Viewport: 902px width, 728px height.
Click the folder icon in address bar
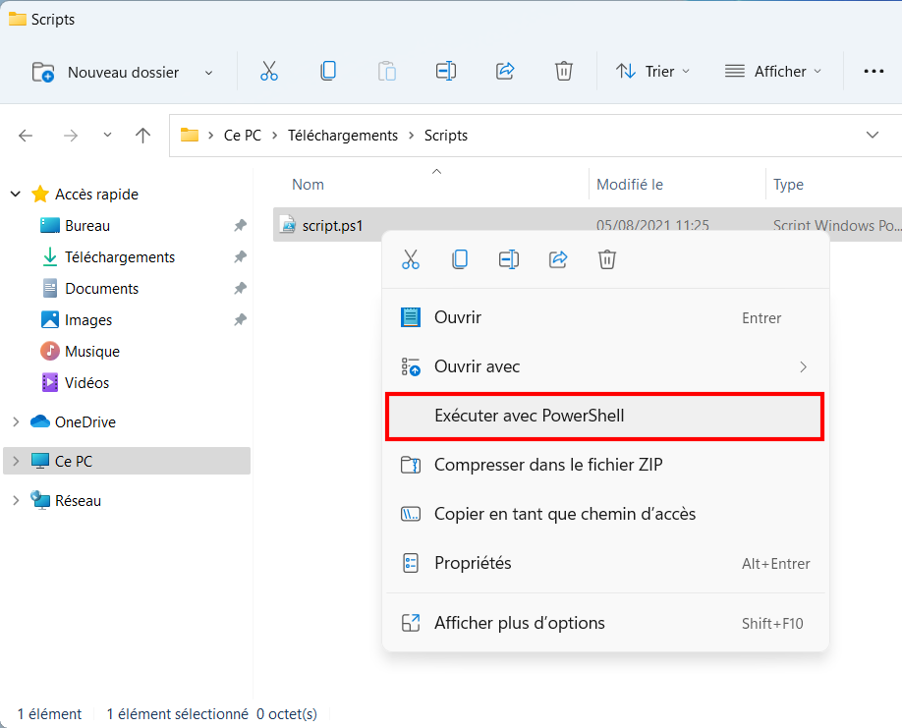tap(190, 136)
